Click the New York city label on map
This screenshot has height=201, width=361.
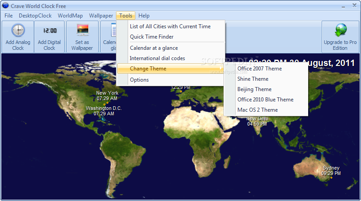107,93
